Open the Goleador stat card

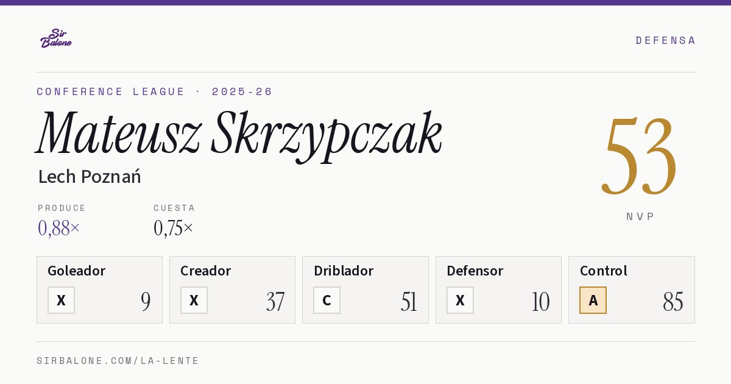coord(100,290)
